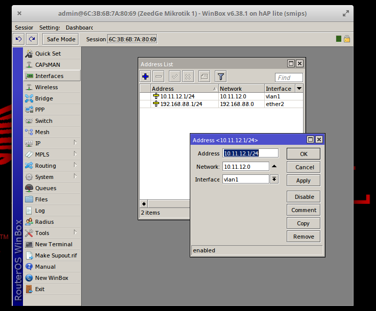Click OK in the Address dialog
Viewport: 376px width, 311px height.
304,154
